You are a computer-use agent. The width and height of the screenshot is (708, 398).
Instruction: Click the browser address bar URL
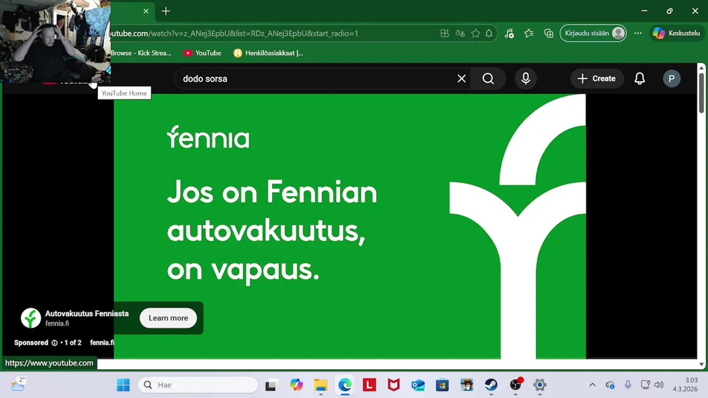[233, 33]
